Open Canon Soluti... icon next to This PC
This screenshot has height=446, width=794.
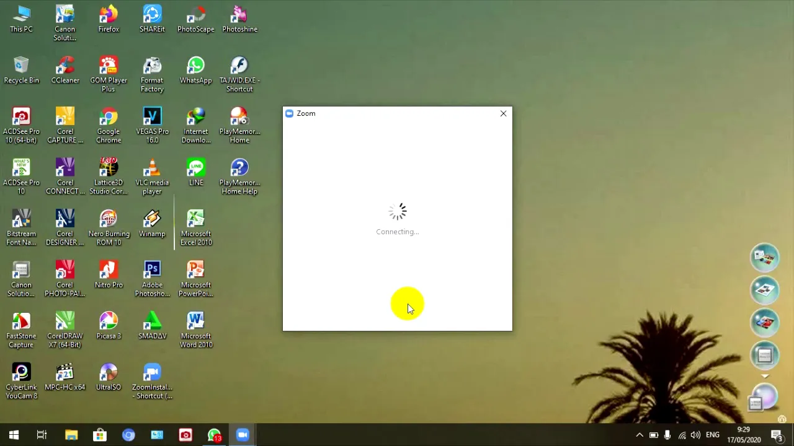click(65, 23)
